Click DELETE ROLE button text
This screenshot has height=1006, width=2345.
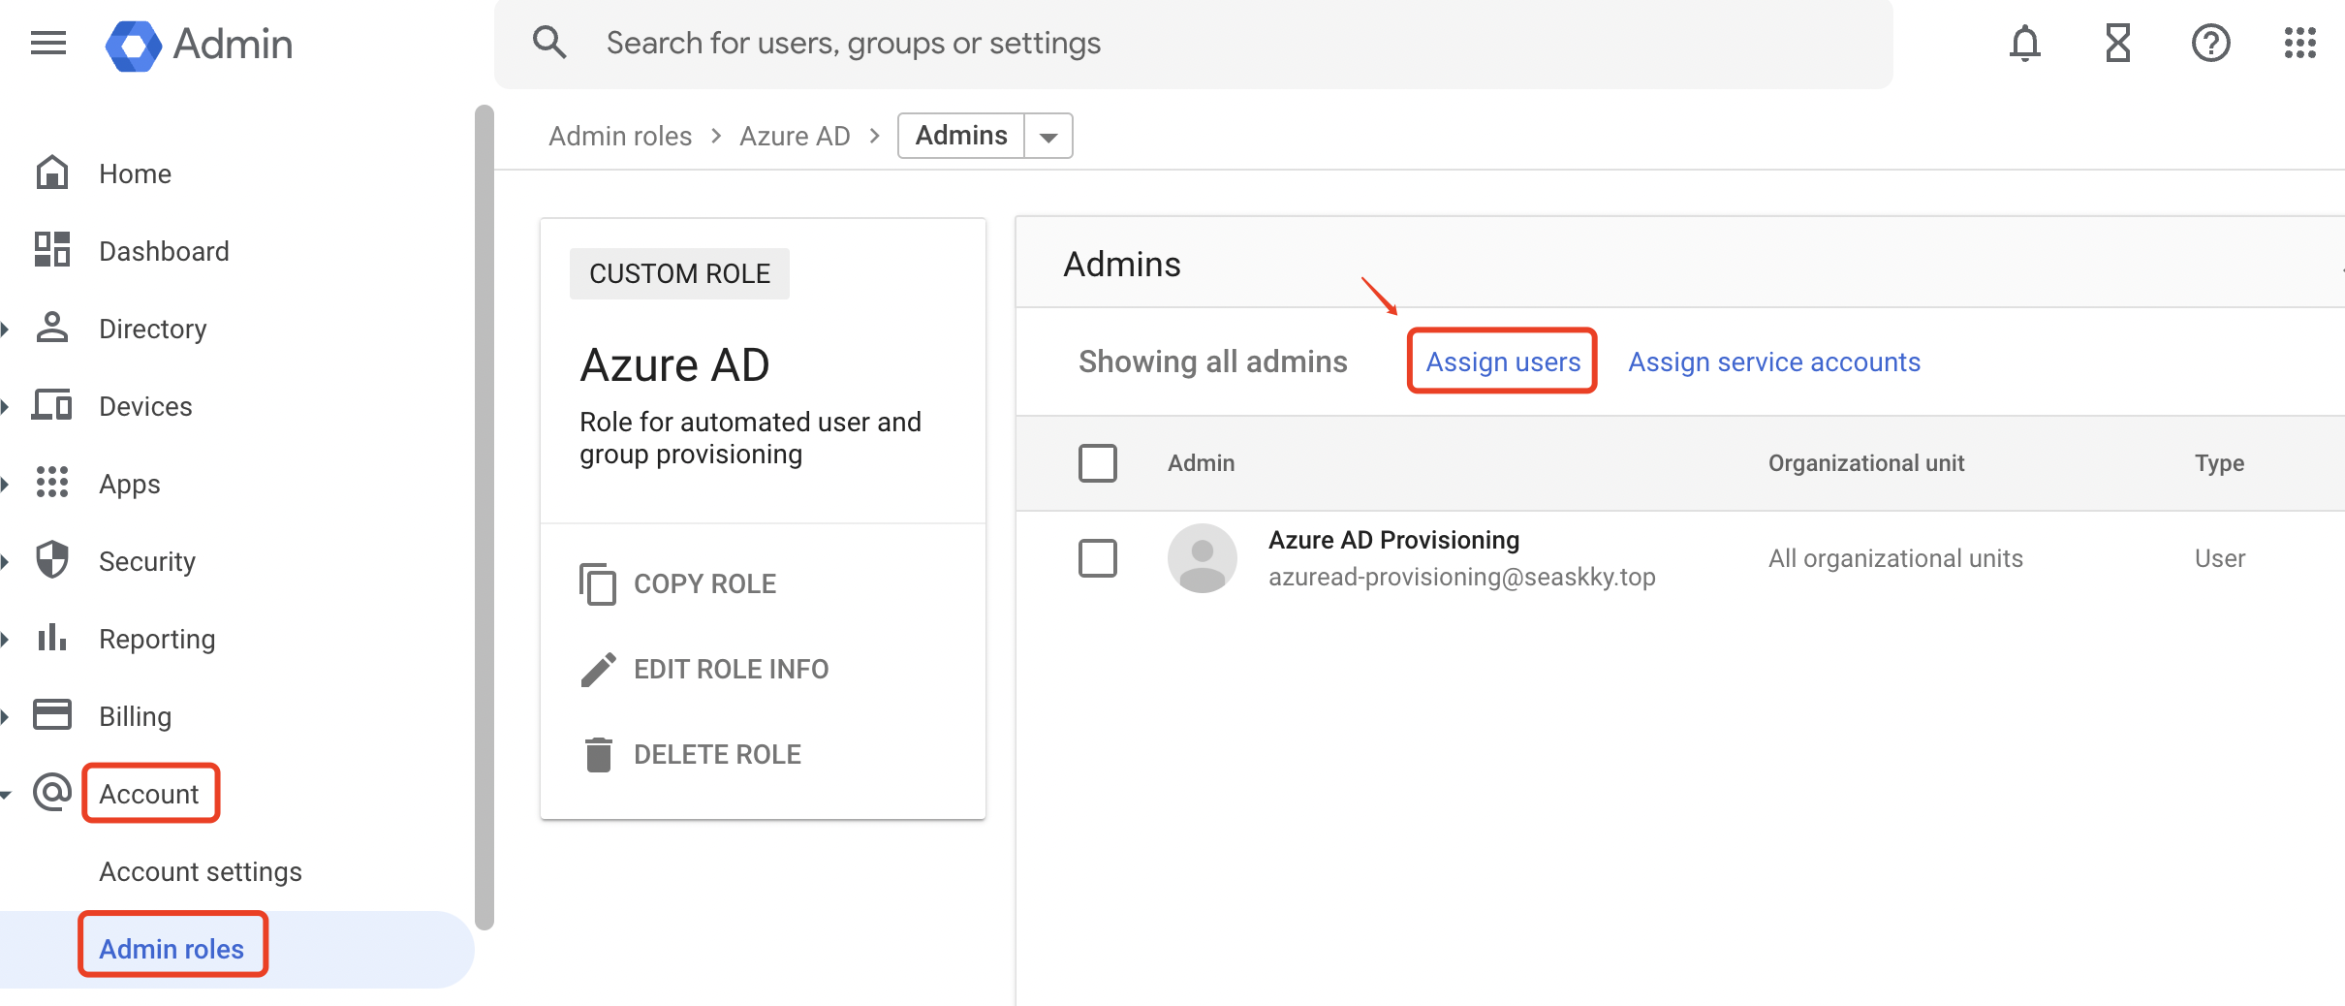(x=717, y=754)
